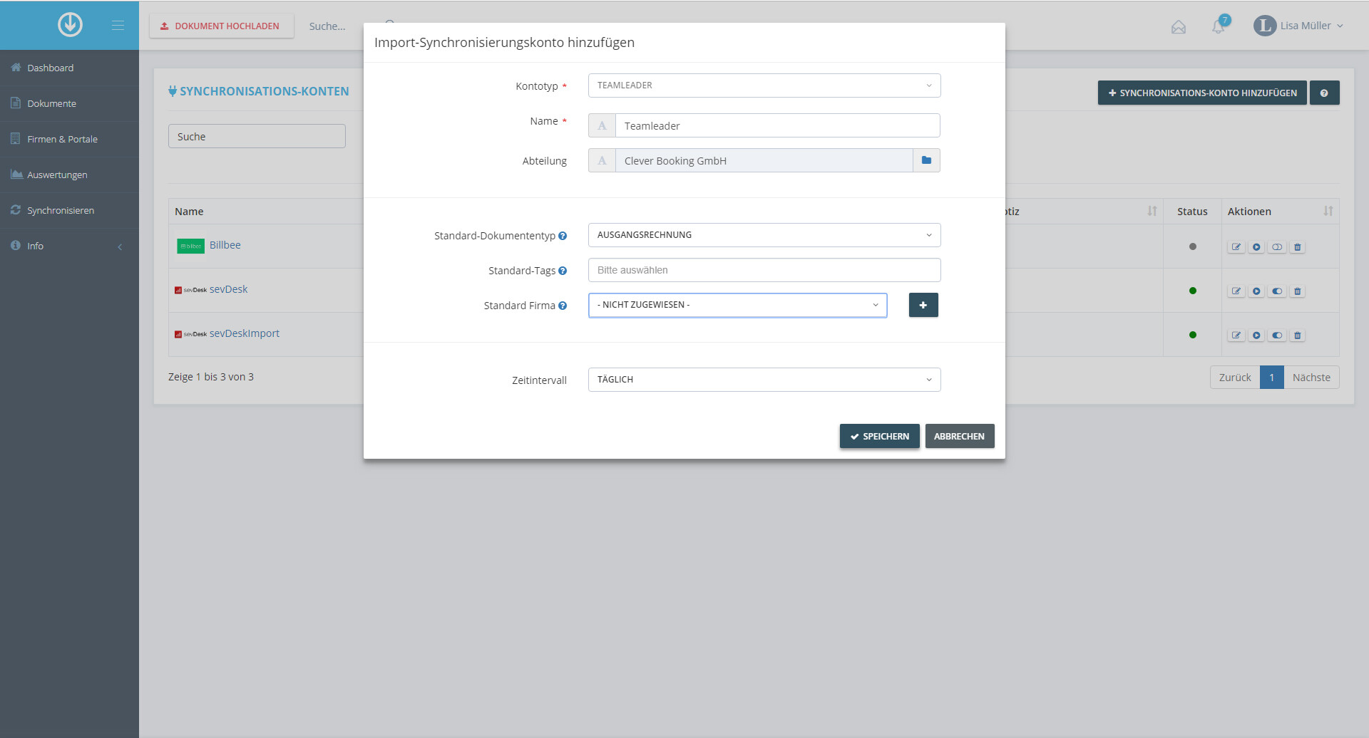Open Synchronisieren in the sidebar
This screenshot has width=1369, height=738.
[69, 210]
